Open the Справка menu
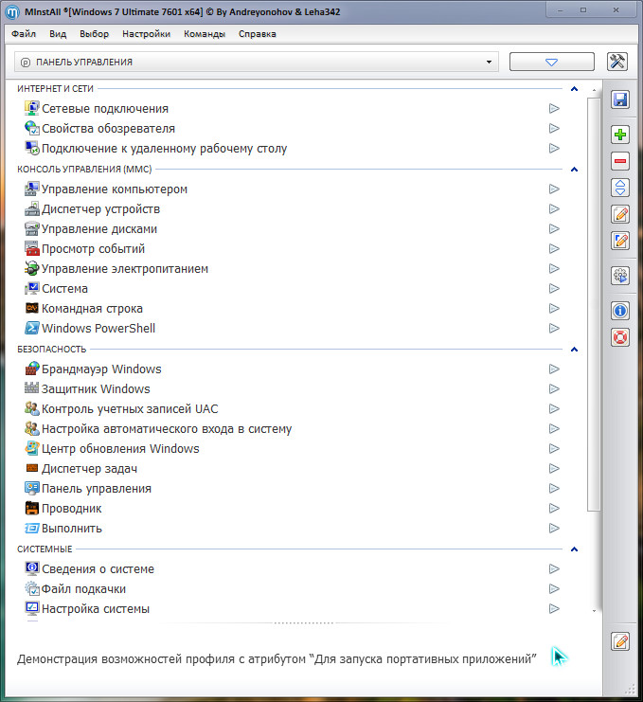 tap(258, 34)
